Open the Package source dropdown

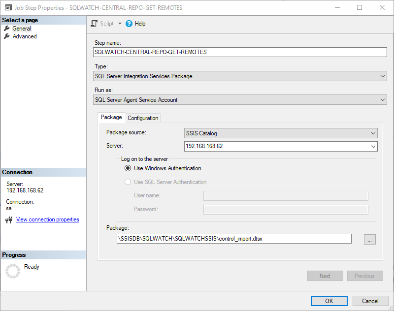tap(281, 133)
